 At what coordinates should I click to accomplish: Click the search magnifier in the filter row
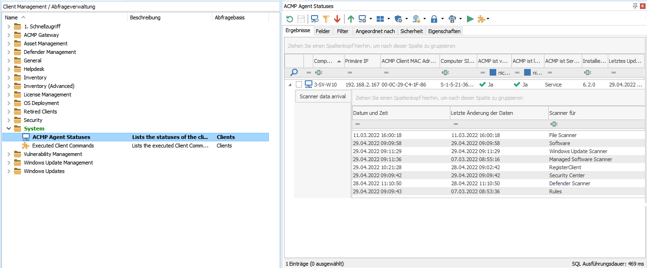click(294, 72)
